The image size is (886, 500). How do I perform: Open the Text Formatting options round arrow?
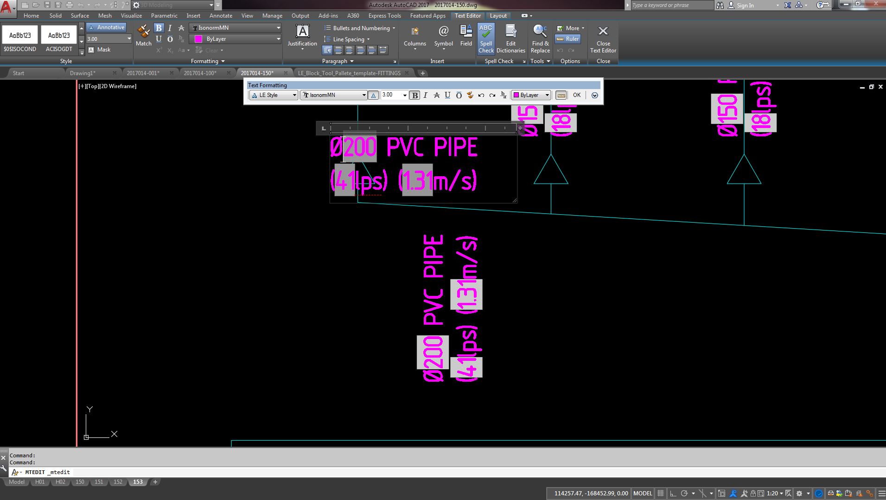(594, 95)
